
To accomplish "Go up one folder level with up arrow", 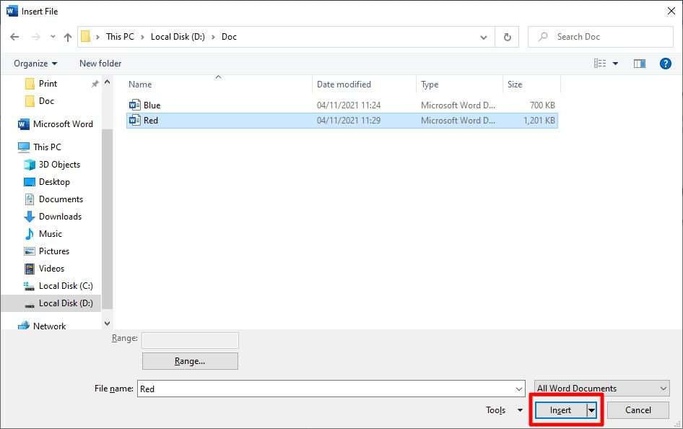I will [67, 36].
